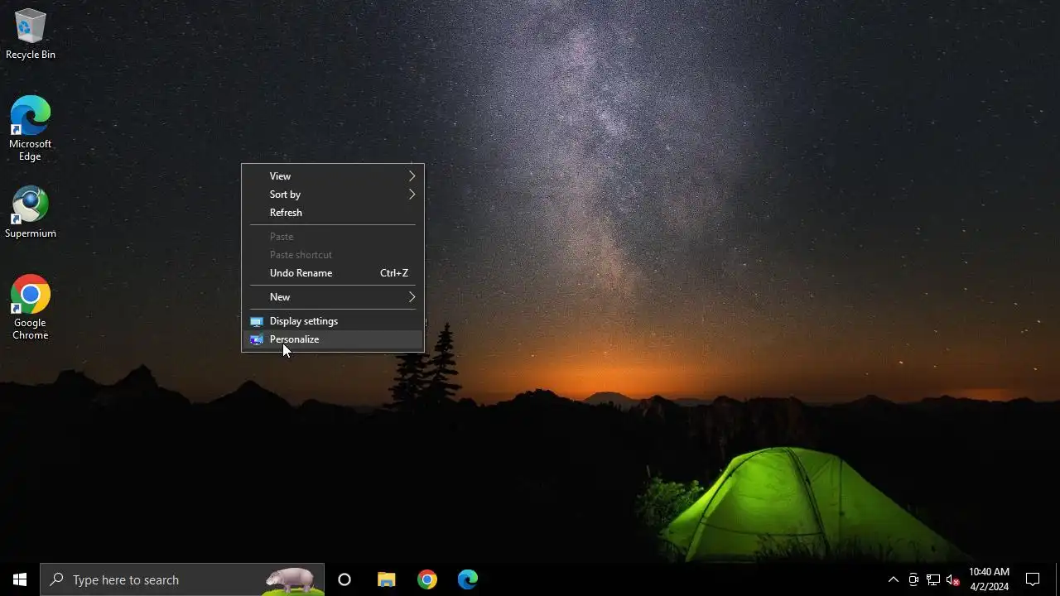Click the disabled Paste shortcut entry

[333, 255]
